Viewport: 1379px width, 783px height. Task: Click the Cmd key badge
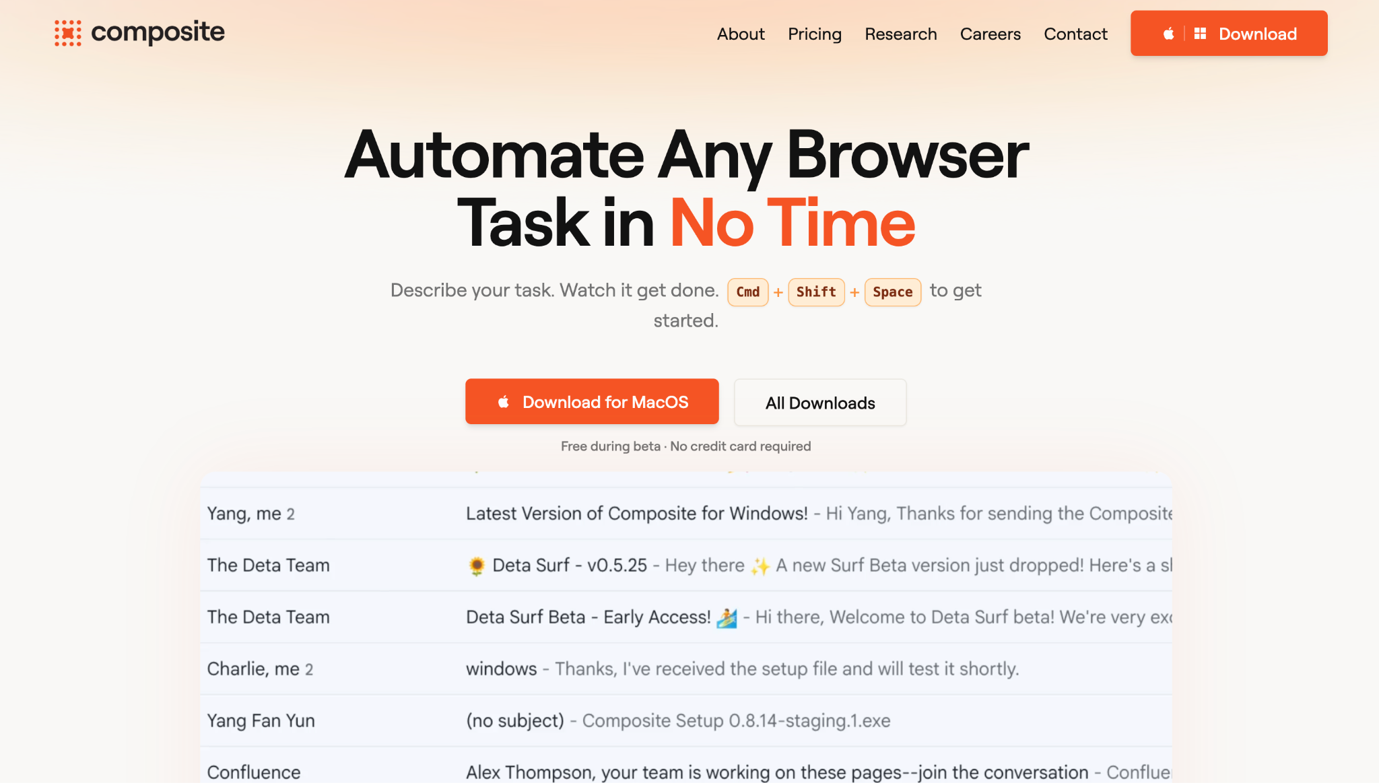click(748, 292)
